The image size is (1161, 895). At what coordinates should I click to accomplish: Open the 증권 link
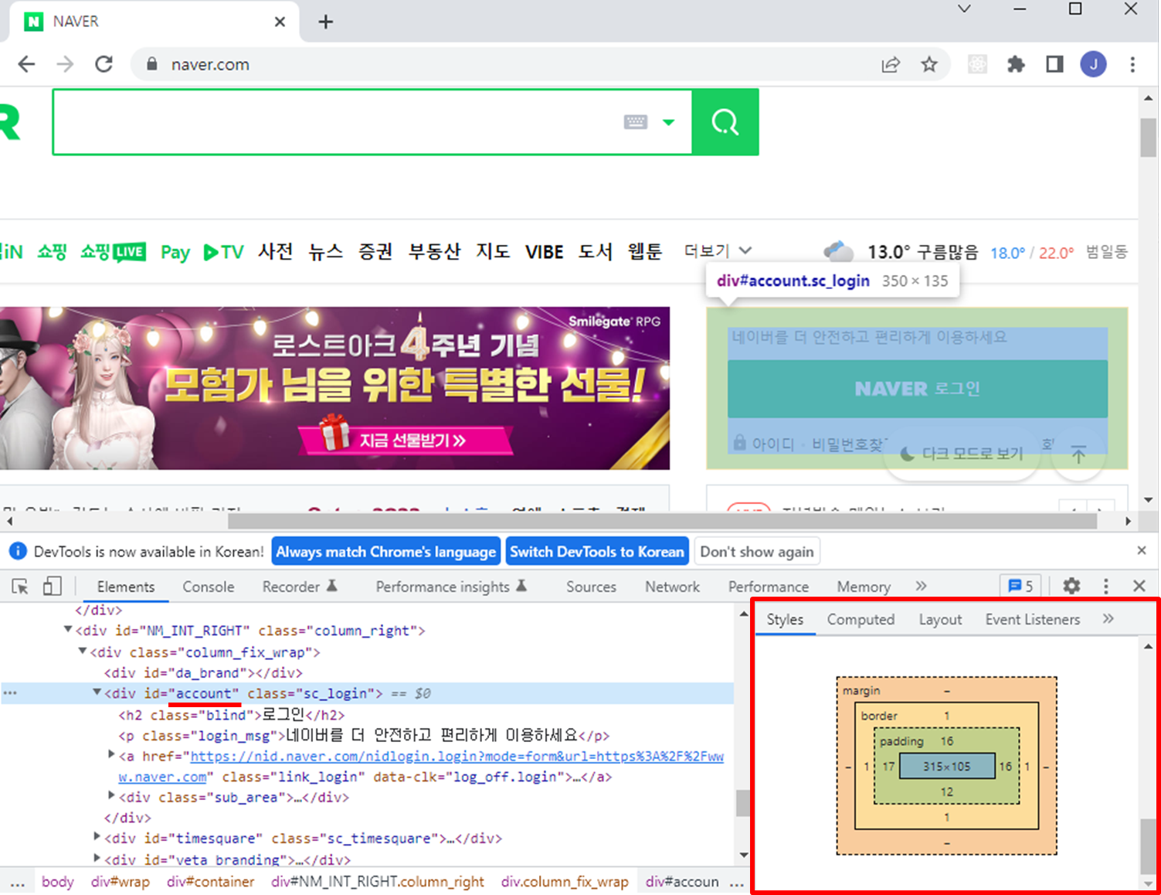coord(375,252)
